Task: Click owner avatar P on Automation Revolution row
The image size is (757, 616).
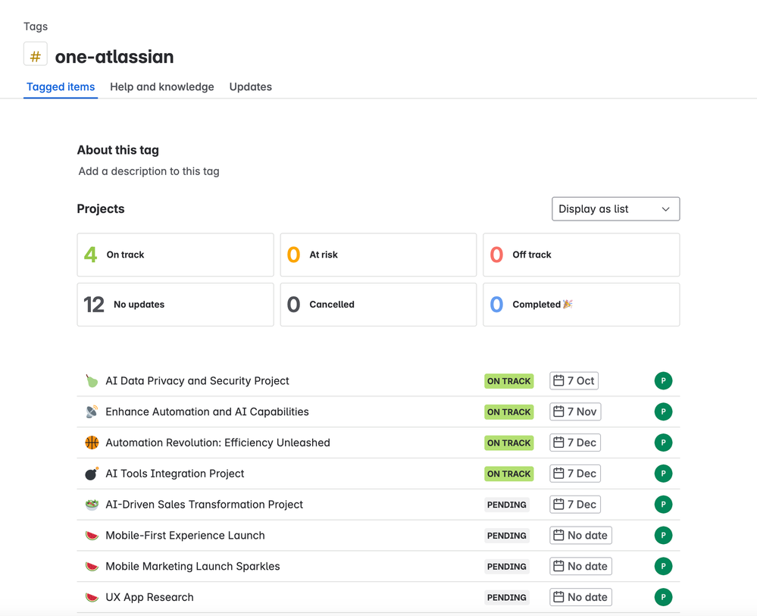Action: coord(663,442)
